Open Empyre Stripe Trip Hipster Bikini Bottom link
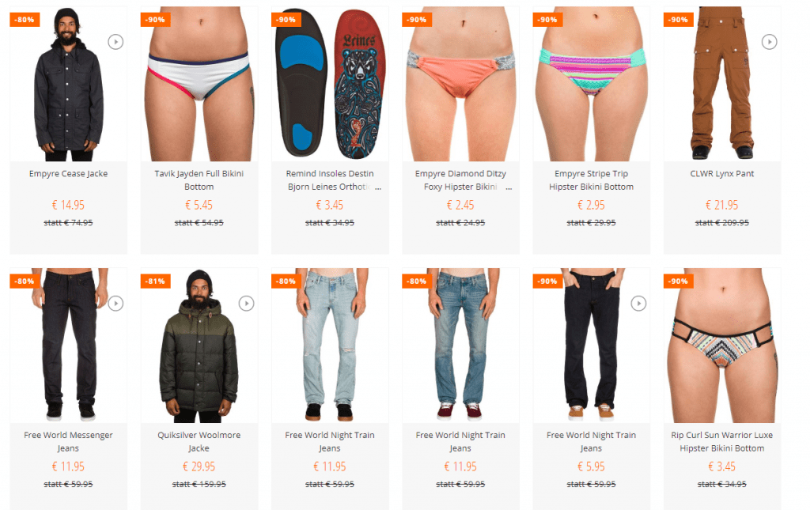The width and height of the screenshot is (810, 510). [591, 180]
